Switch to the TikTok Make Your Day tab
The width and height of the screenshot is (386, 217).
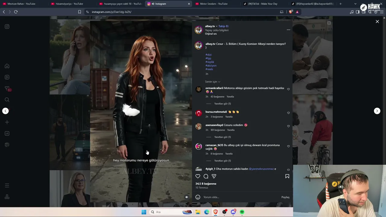pos(265,4)
